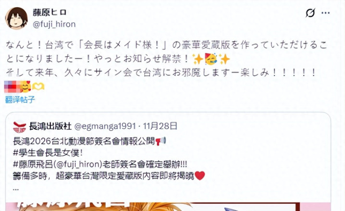Viewport: 345px width, 211px height.
Task: Click 翻译帖子 translate post link
Action: [x=20, y=99]
